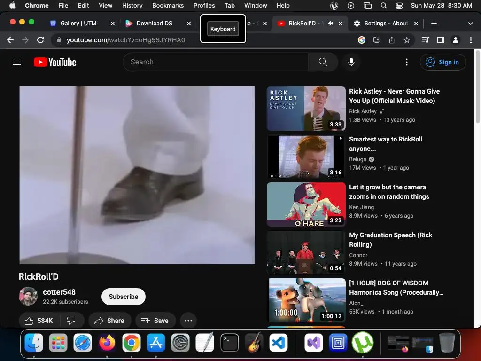Open a new tab with the plus button

[x=434, y=24]
